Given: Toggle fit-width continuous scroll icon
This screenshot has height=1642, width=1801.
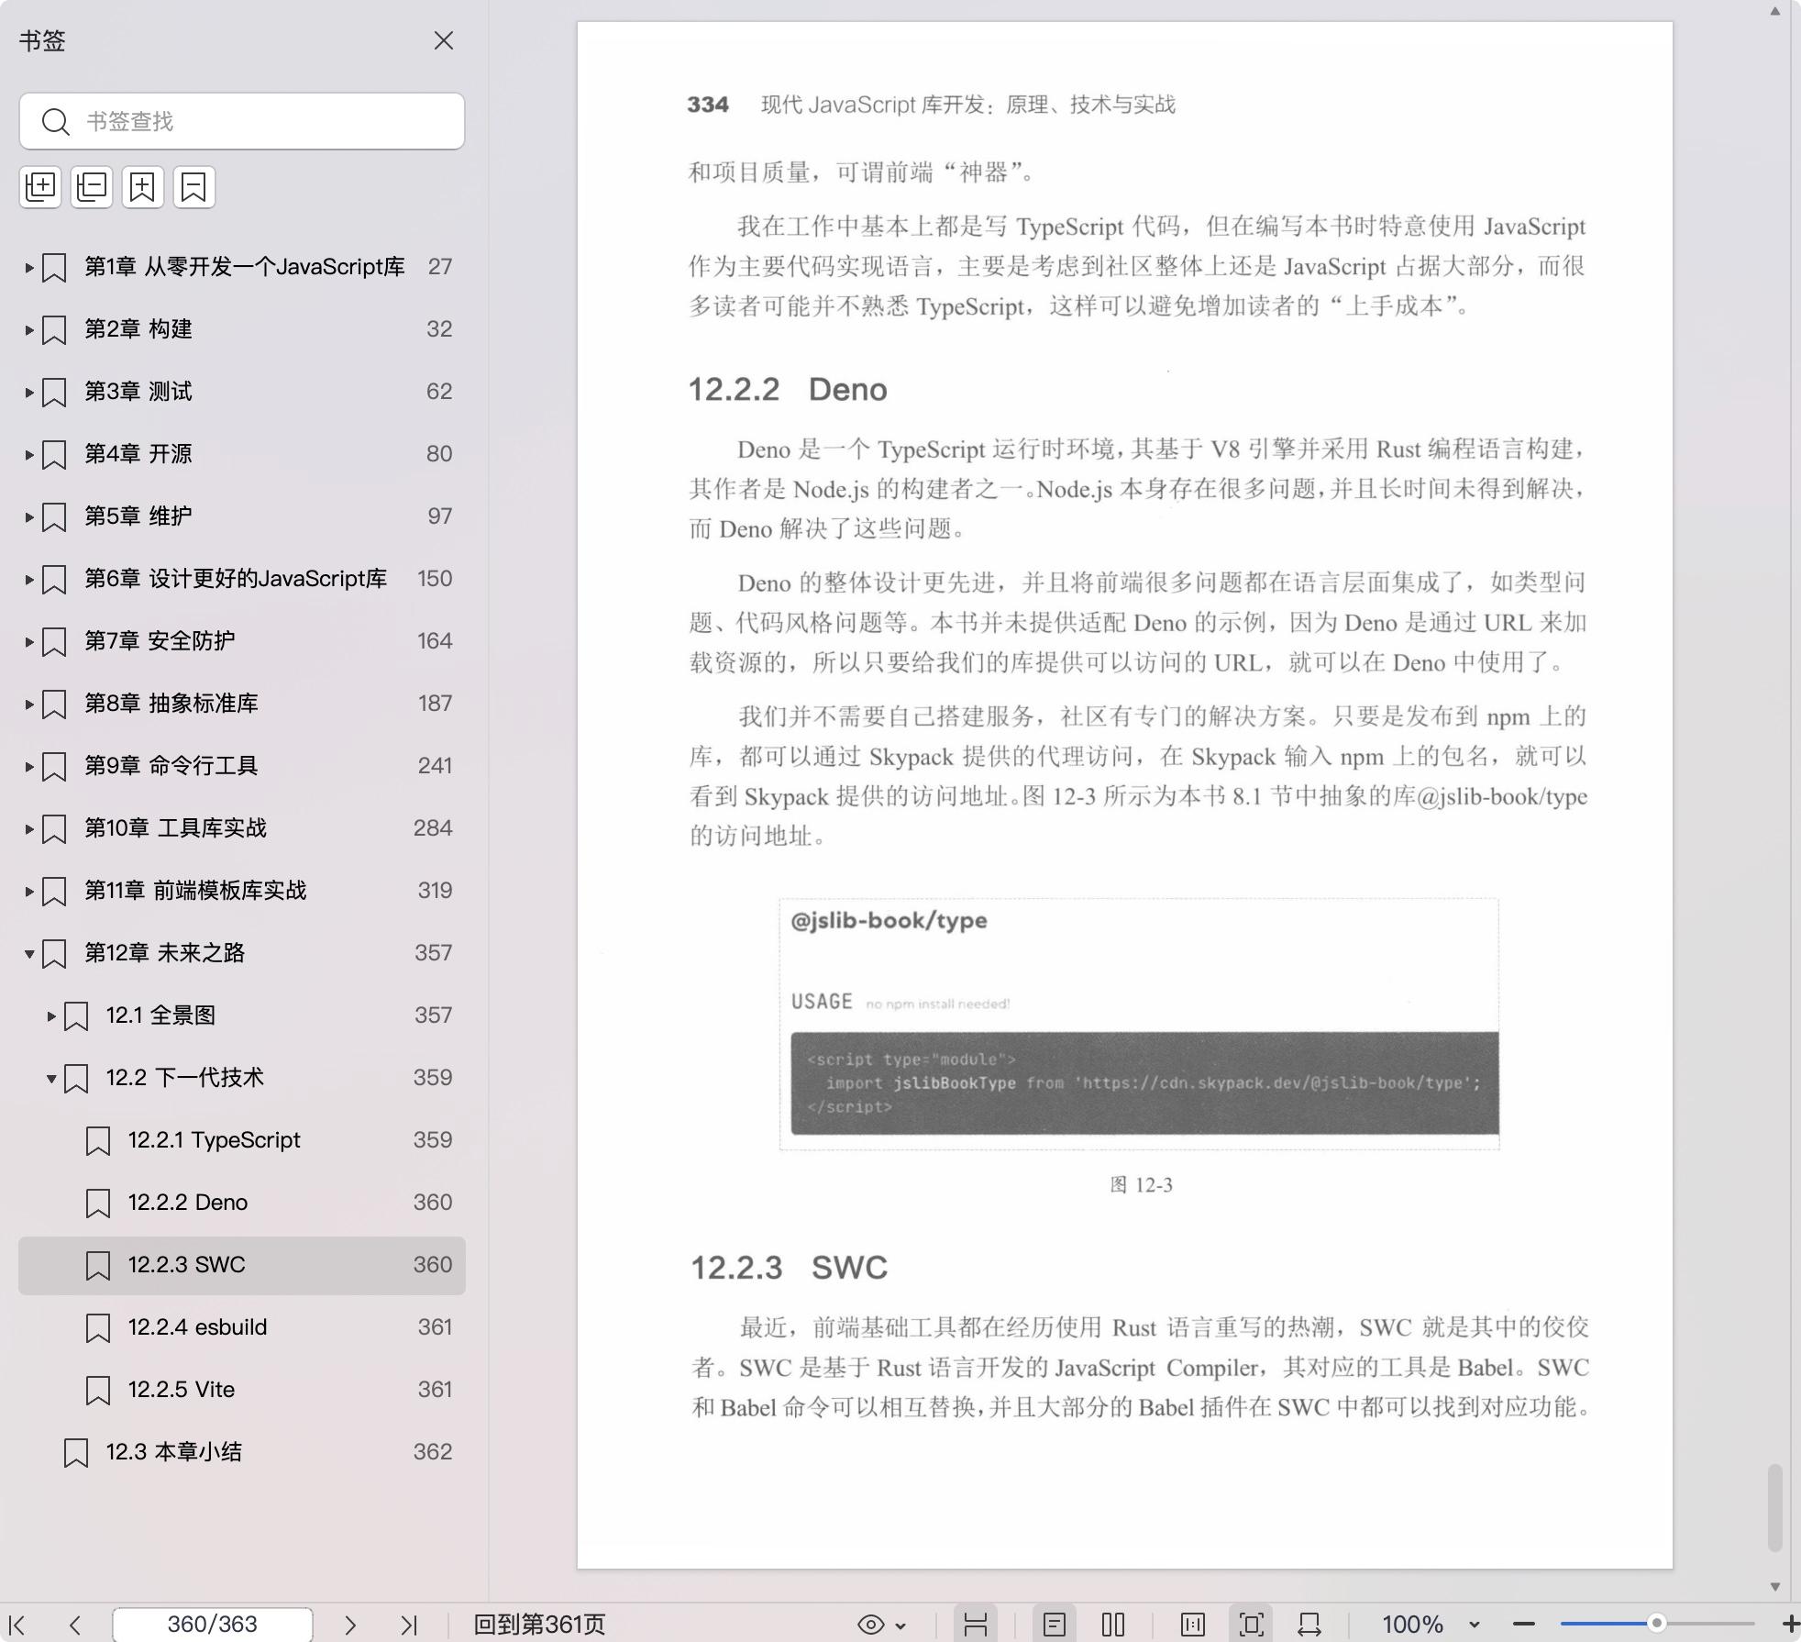Looking at the screenshot, I should tap(976, 1625).
